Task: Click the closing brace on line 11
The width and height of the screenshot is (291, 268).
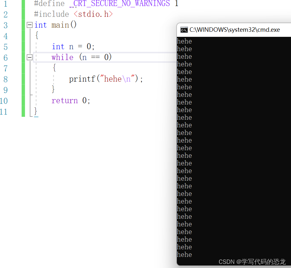Action: pos(36,111)
